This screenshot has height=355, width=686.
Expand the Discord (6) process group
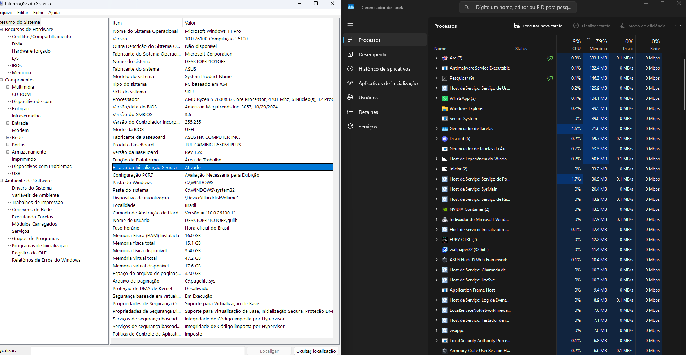point(436,139)
